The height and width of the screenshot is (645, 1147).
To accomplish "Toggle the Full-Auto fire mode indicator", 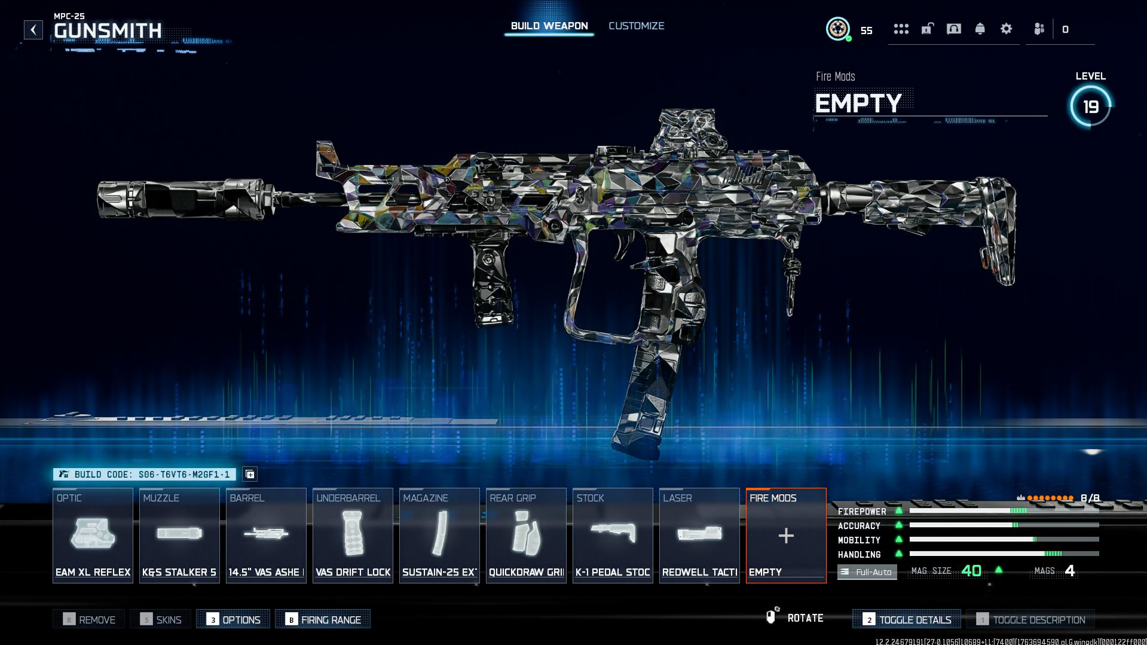I will tap(867, 572).
